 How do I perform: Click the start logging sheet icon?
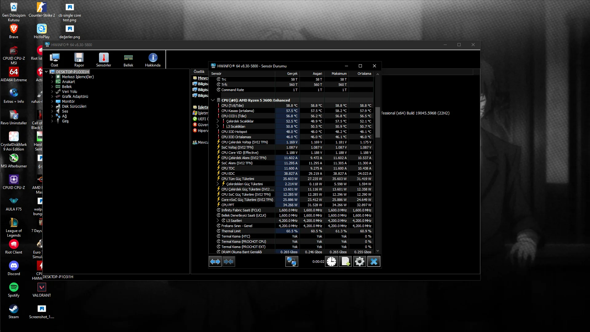click(x=345, y=262)
